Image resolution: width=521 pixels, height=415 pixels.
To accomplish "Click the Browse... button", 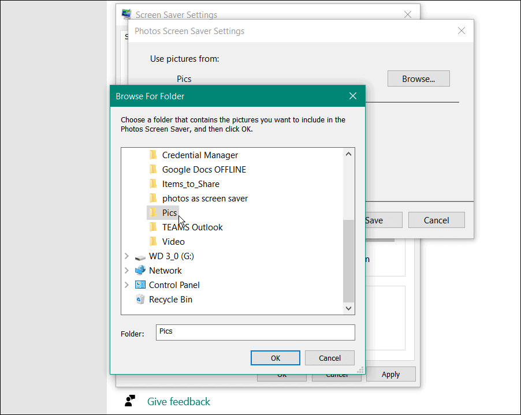I will tap(418, 79).
